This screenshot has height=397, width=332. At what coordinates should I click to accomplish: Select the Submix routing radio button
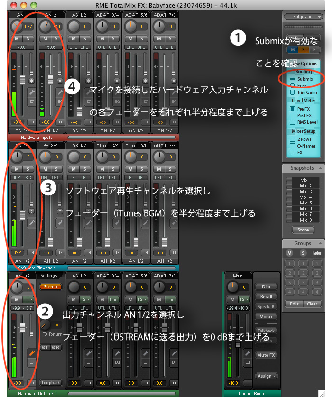[x=292, y=79]
